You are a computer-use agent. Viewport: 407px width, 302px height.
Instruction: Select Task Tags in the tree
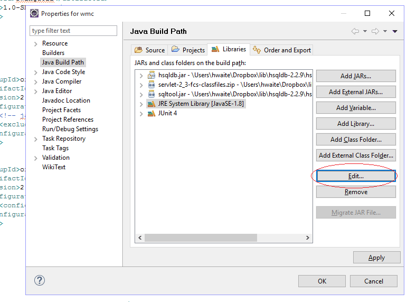coord(55,148)
